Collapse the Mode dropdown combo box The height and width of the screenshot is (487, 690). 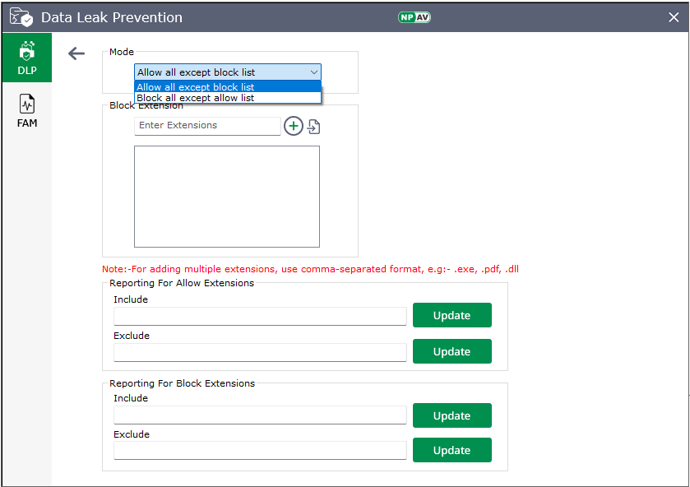click(227, 72)
